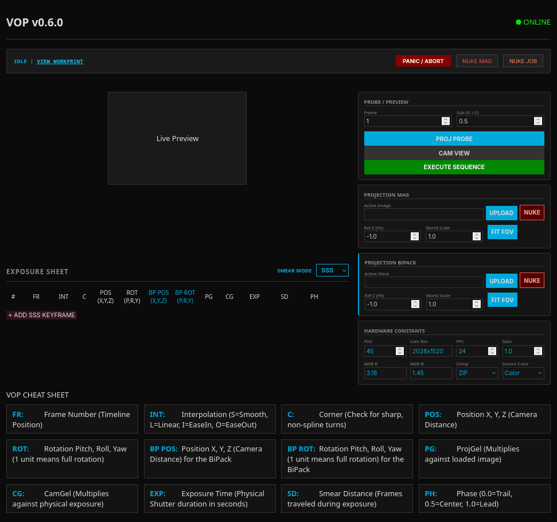Click the Cam Res 2028x1520 field
The image size is (557, 522).
[431, 351]
